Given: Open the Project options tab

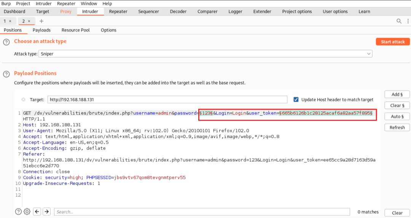Looking at the screenshot, I should point(297,11).
